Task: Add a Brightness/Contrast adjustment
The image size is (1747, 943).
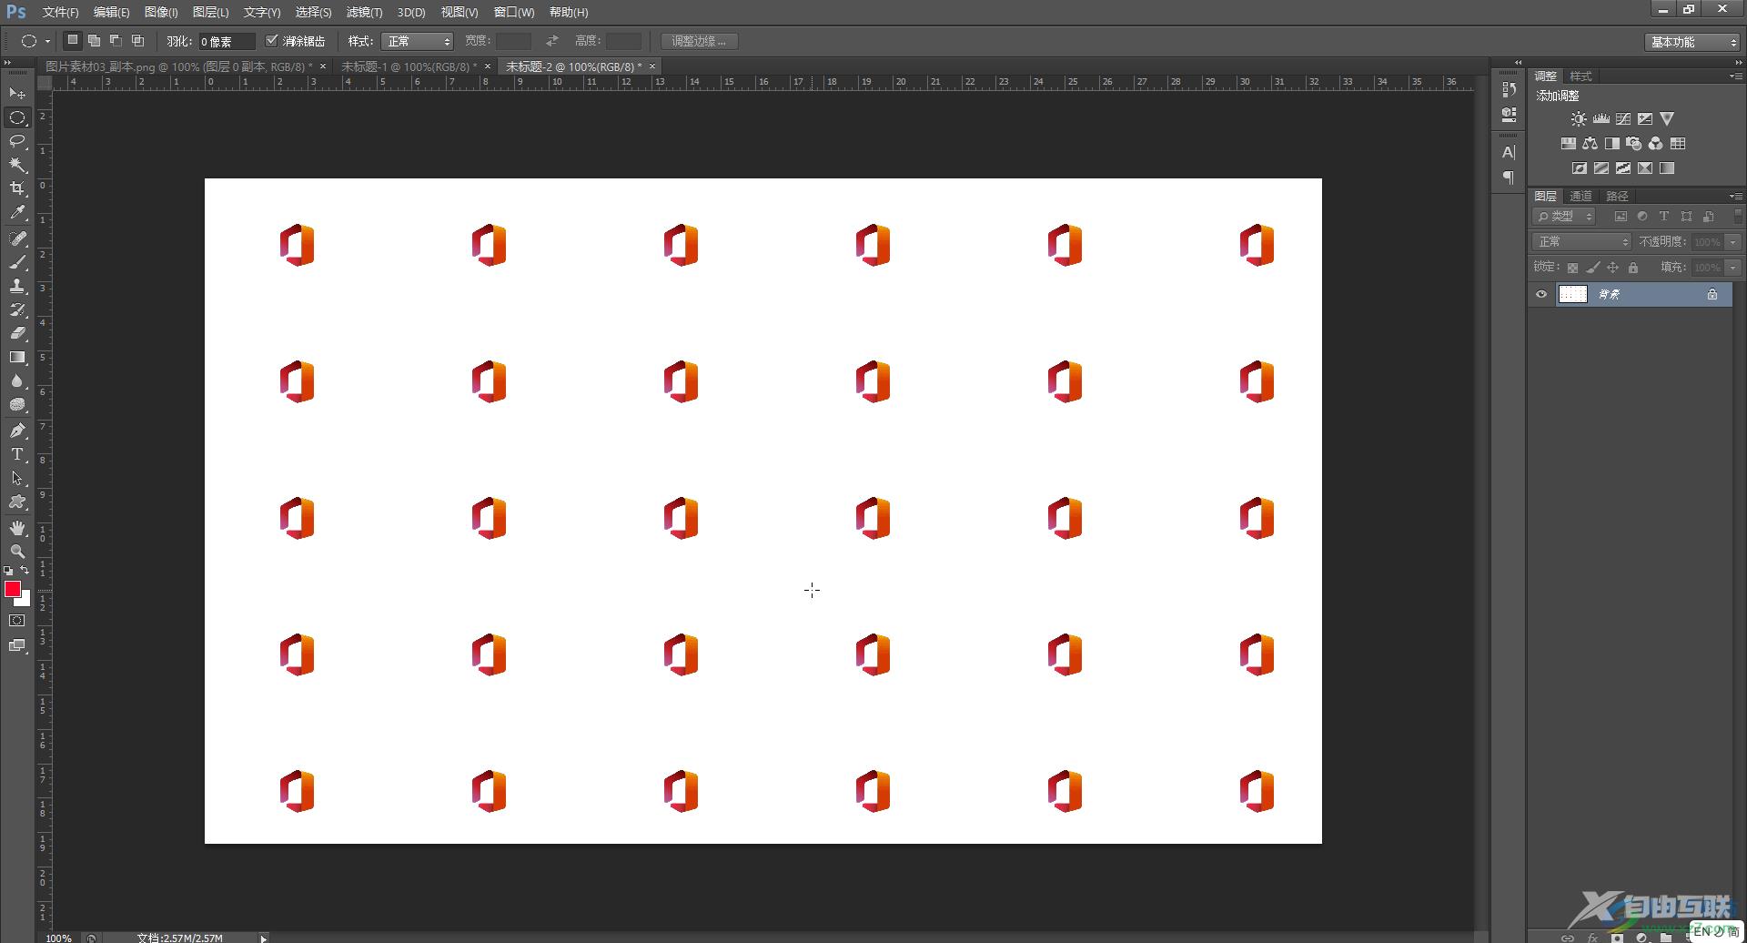Action: coord(1579,119)
